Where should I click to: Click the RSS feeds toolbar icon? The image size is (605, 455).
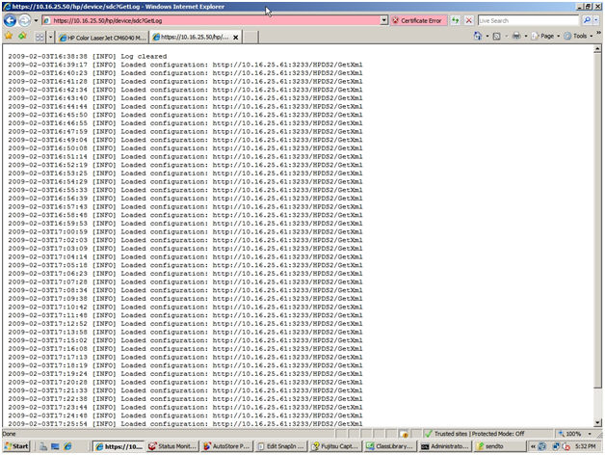click(498, 37)
